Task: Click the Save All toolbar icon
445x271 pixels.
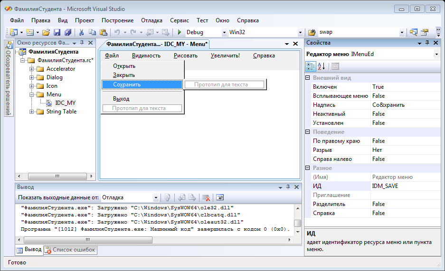Action: click(68, 32)
